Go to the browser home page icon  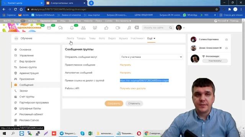pyautogui.click(x=21, y=9)
